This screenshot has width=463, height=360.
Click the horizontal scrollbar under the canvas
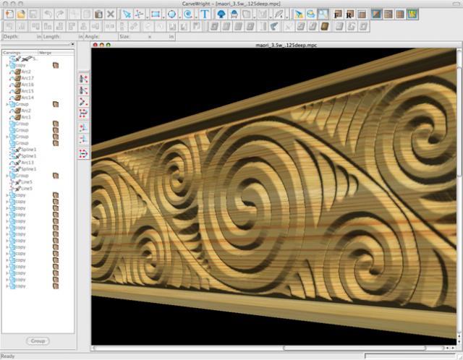point(275,348)
